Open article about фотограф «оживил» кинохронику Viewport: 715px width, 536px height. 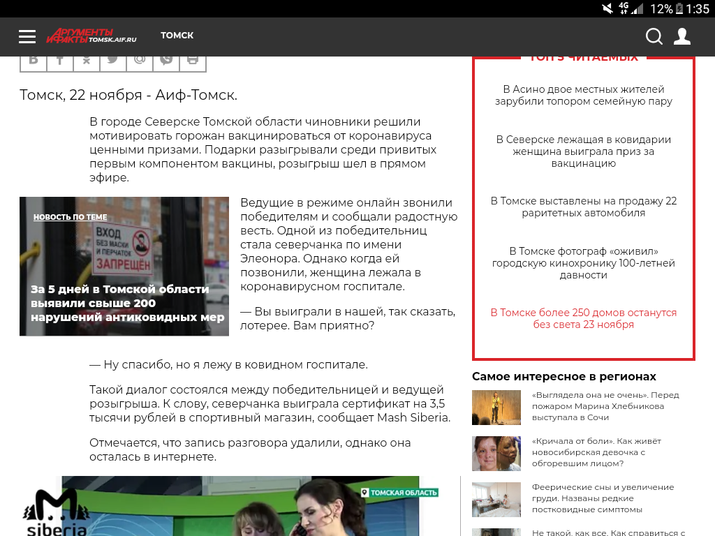583,263
